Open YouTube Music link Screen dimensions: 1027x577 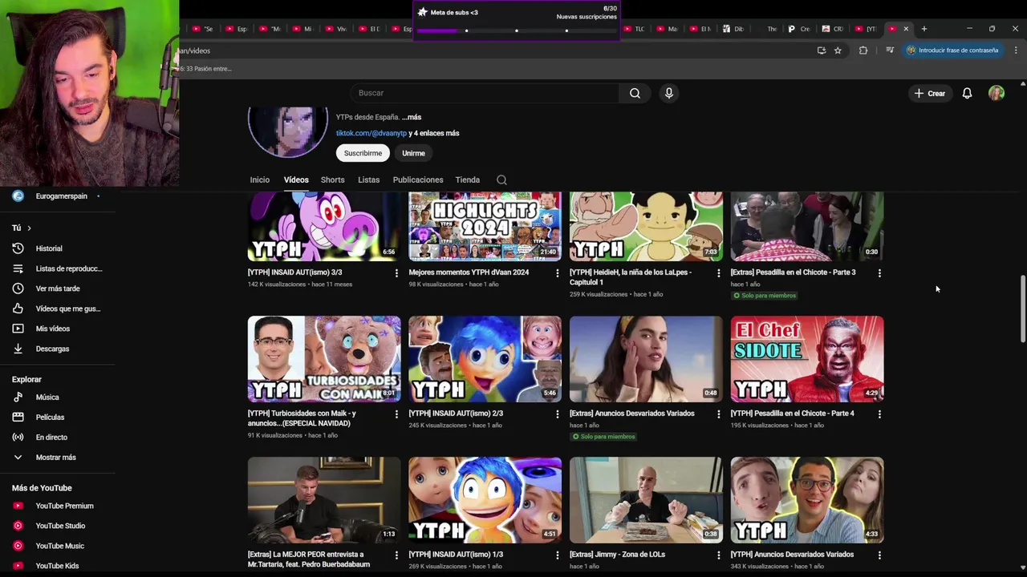59,546
